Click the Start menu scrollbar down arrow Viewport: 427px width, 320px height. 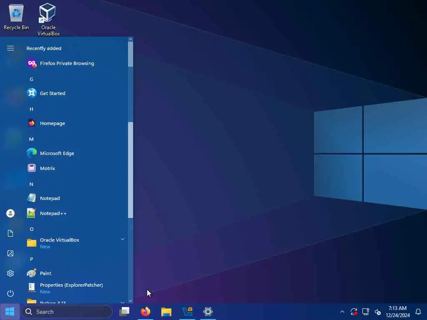tap(131, 301)
